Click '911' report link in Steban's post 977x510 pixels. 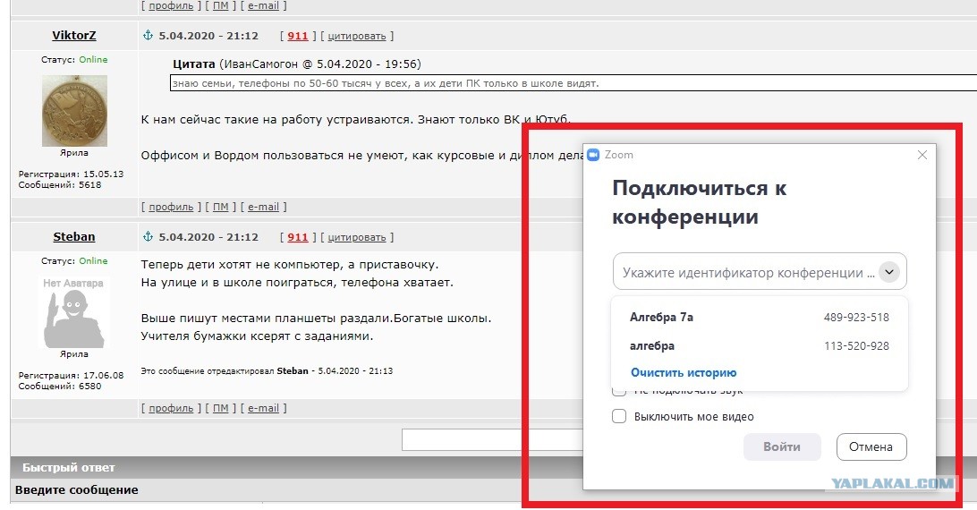[x=298, y=237]
